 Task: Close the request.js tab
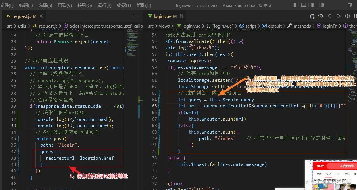coord(41,16)
